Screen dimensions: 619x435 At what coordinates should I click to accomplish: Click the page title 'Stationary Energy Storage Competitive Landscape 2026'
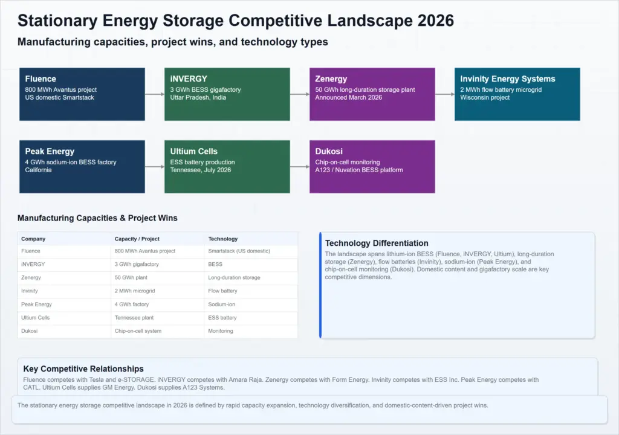point(236,21)
